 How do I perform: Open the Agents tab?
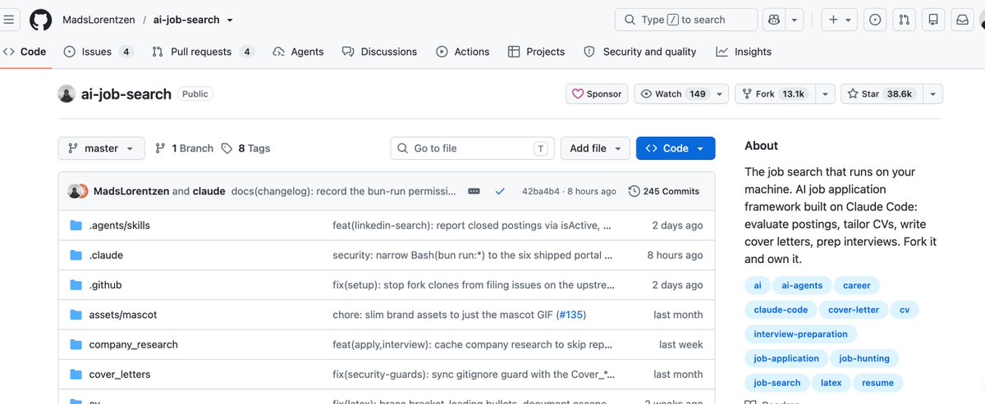coord(298,52)
